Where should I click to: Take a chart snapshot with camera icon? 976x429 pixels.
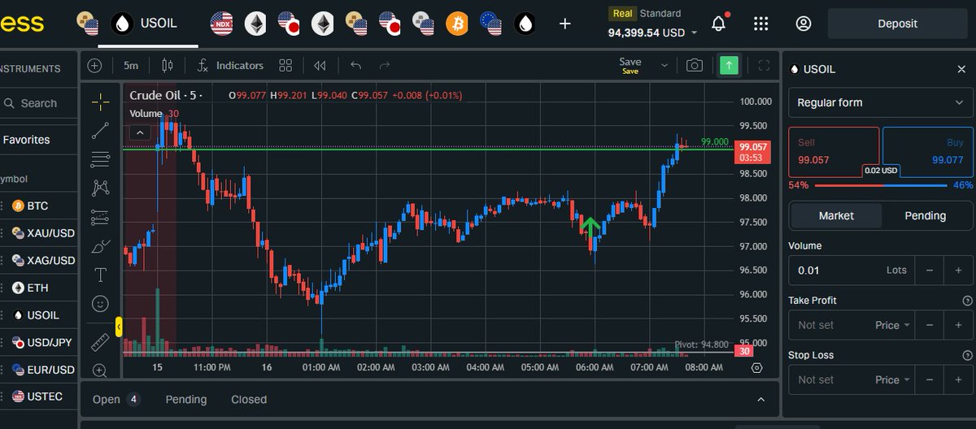point(694,65)
